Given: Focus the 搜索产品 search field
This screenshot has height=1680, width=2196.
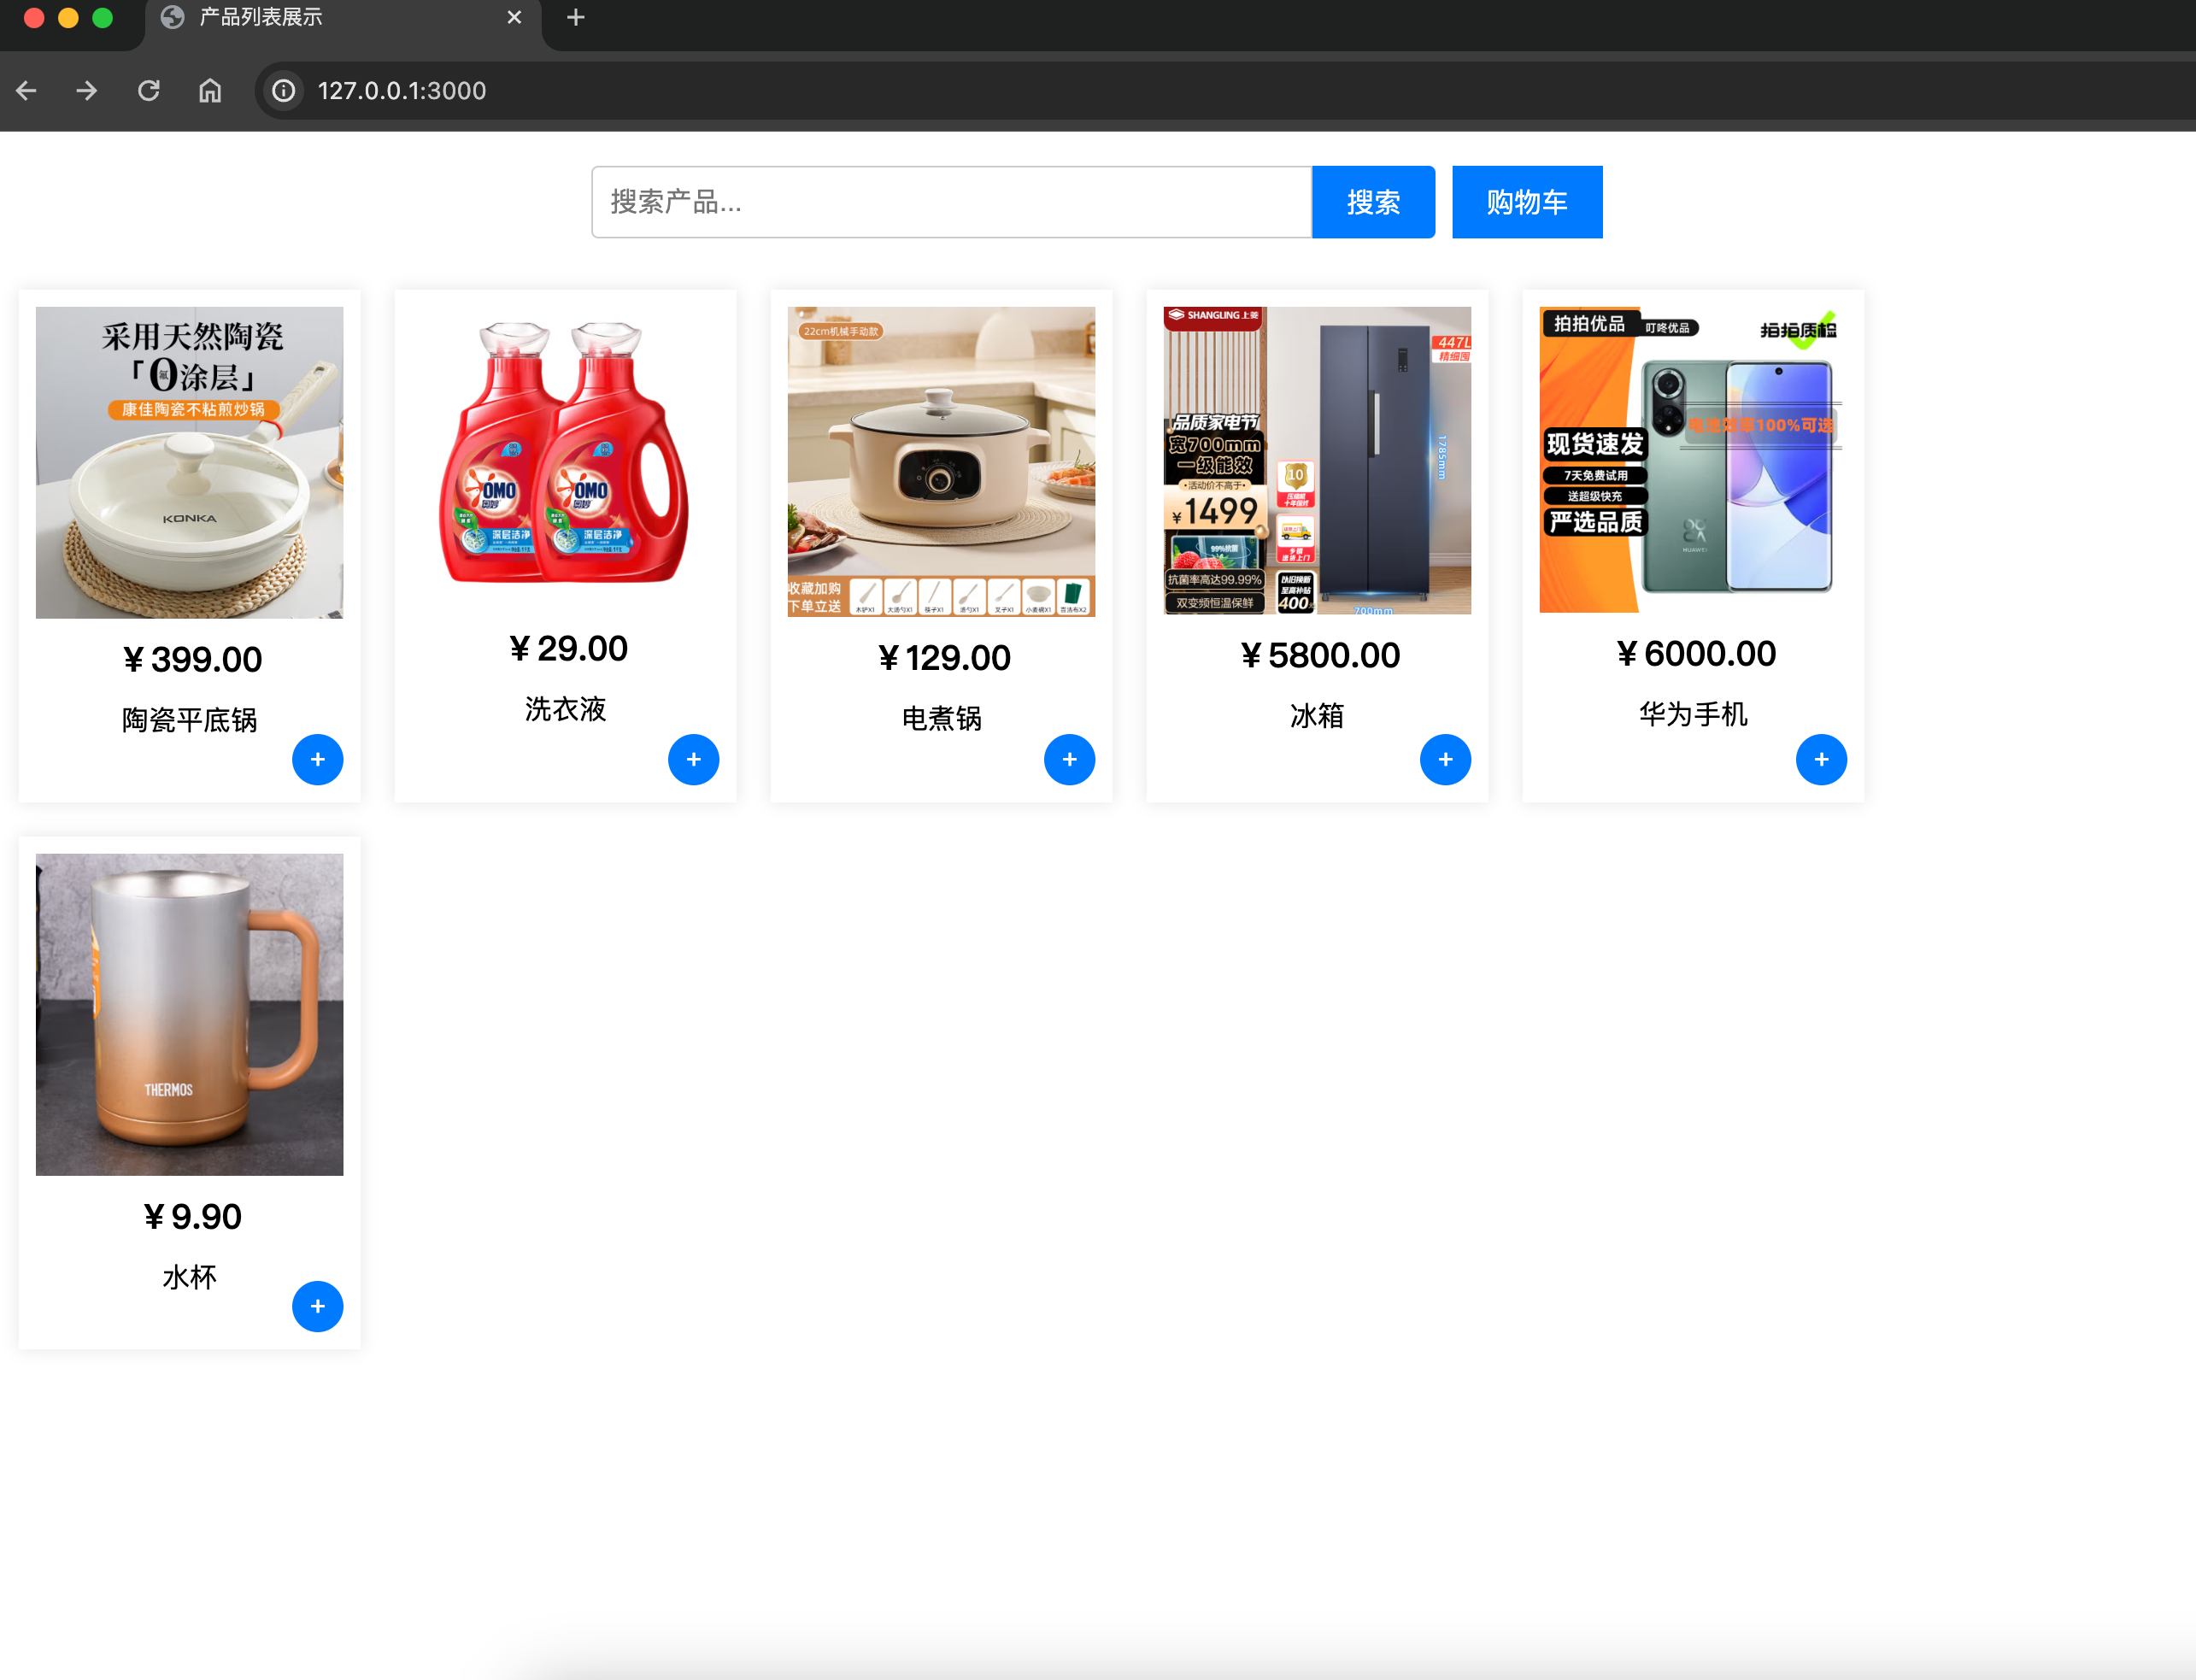Looking at the screenshot, I should [x=950, y=202].
